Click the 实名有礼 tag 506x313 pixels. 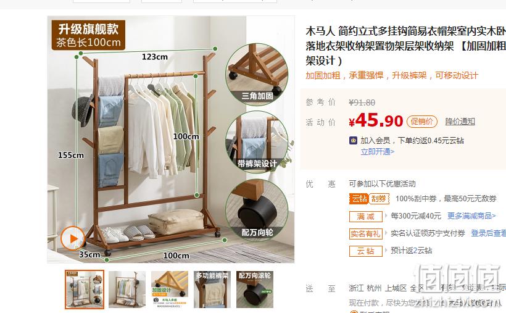[366, 233]
